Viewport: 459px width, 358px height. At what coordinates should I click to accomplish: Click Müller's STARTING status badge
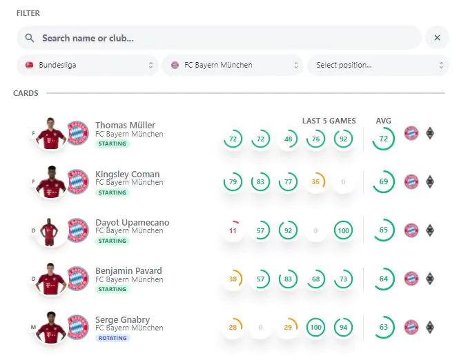tap(113, 143)
